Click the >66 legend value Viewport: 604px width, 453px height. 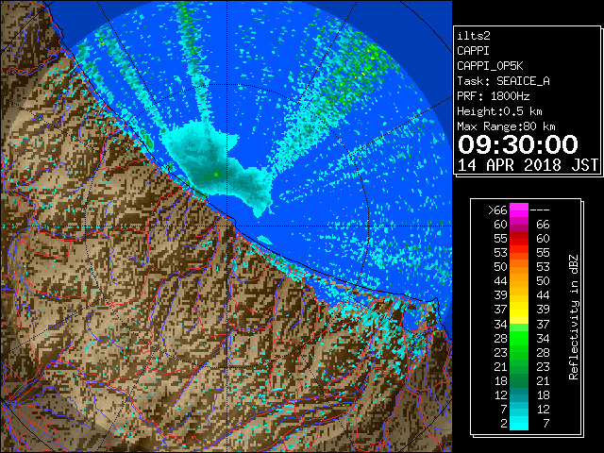click(x=497, y=210)
